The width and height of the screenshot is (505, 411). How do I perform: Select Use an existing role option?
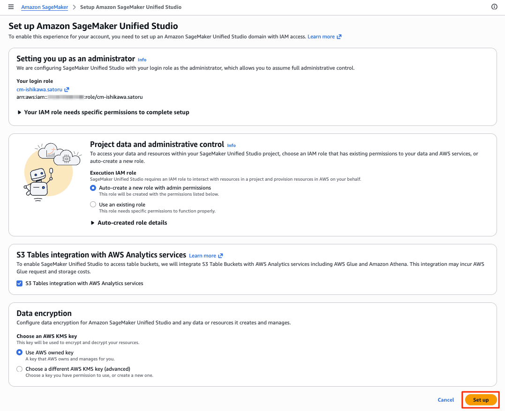pos(93,205)
